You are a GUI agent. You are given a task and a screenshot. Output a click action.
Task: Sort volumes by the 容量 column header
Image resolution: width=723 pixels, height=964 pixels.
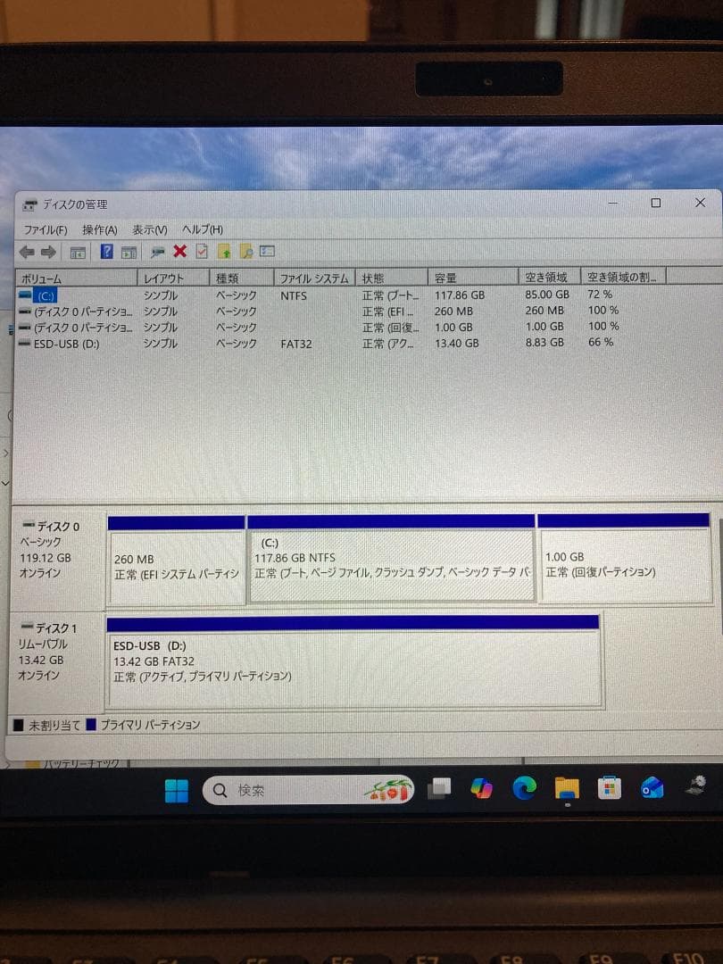point(470,278)
